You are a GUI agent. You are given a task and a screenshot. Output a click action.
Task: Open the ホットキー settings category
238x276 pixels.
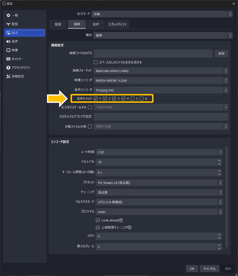coord(25,59)
